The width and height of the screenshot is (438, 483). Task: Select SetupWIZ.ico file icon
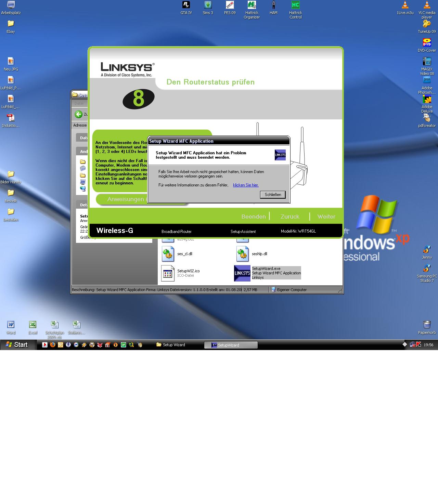click(x=168, y=273)
